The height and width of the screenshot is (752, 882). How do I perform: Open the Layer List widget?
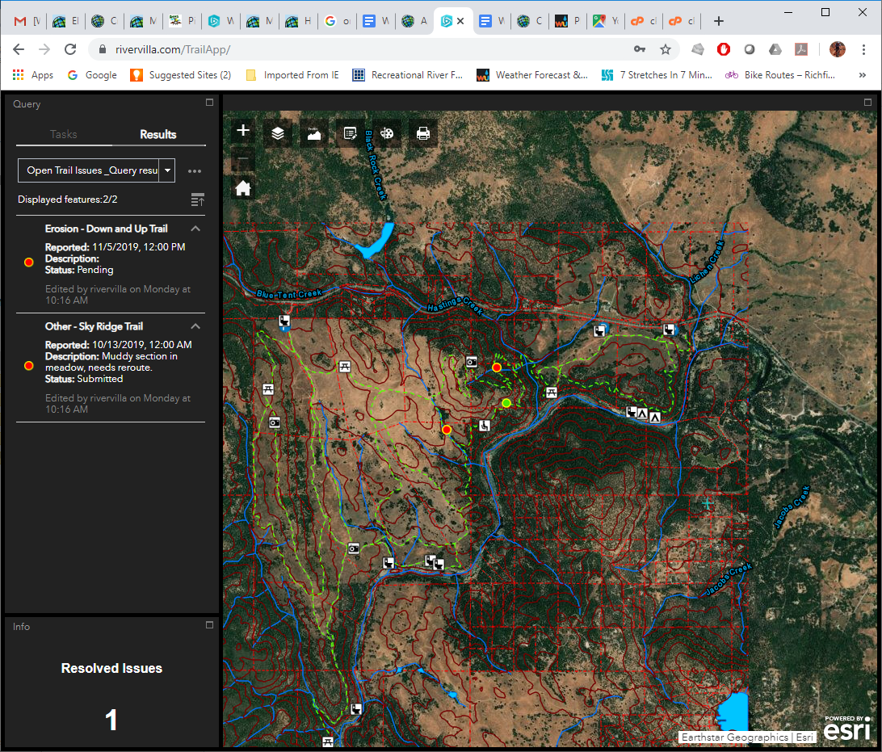pos(278,134)
